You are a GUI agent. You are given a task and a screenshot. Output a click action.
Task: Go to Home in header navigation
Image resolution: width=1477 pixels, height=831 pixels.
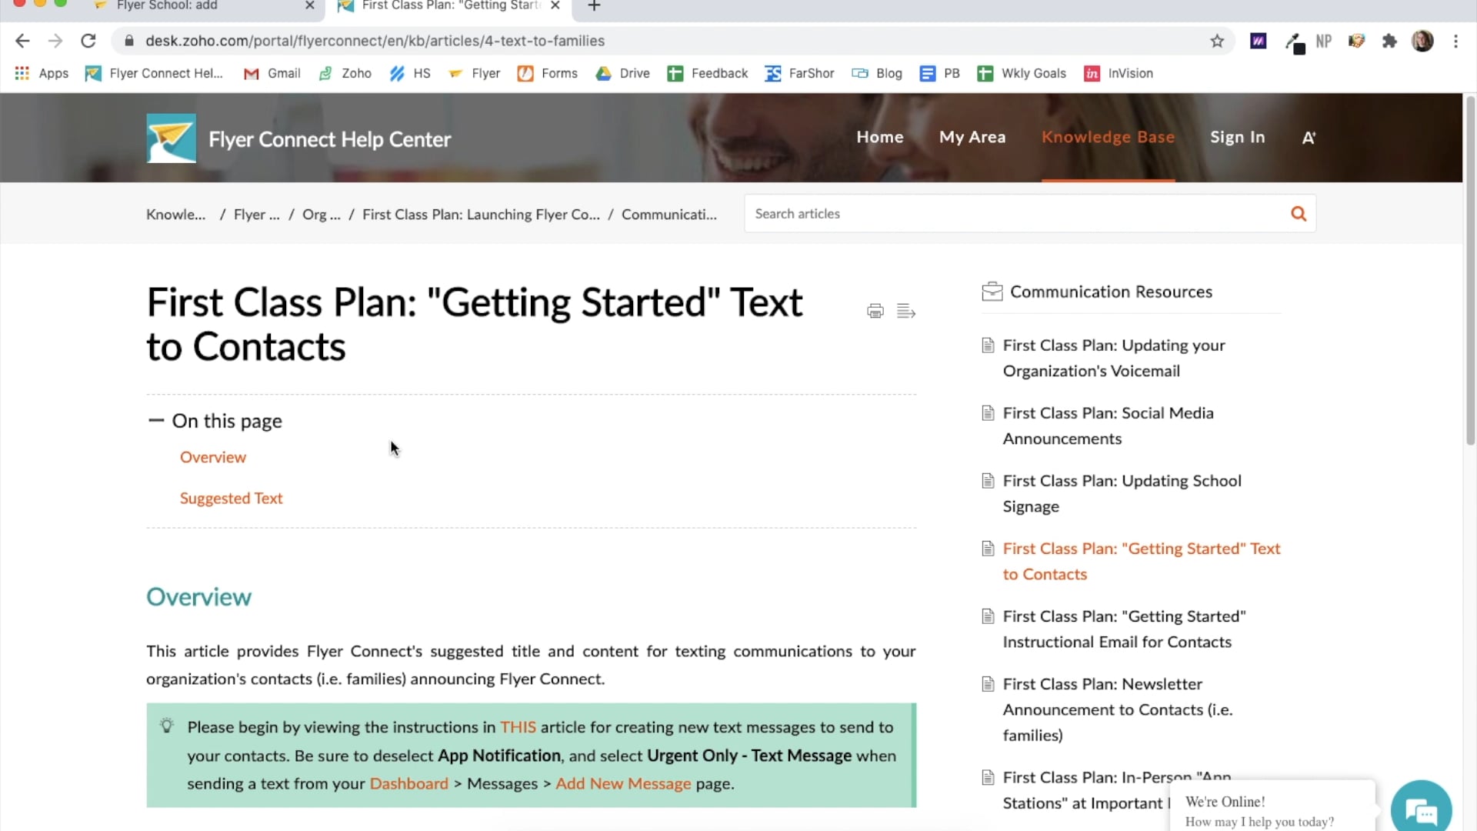coord(880,137)
